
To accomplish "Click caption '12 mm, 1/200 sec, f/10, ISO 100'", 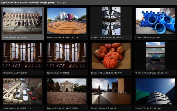I will (x=104, y=108).
